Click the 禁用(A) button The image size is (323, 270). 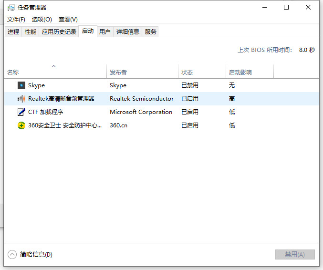pos(295,255)
